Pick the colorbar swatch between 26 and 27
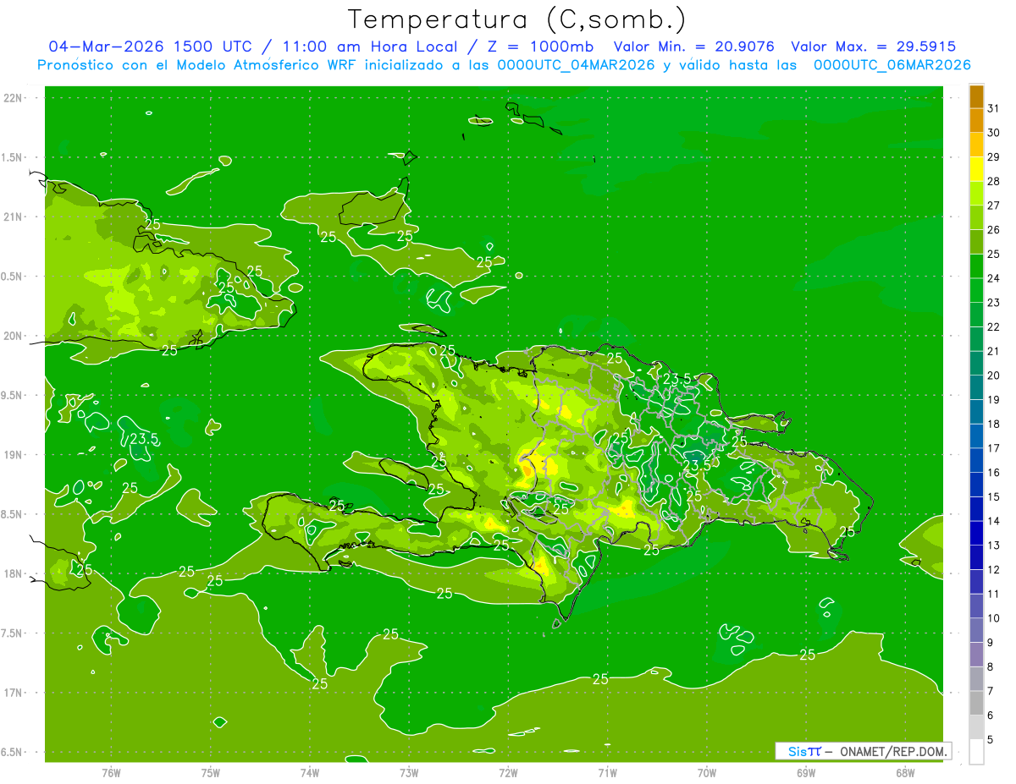 coord(976,218)
